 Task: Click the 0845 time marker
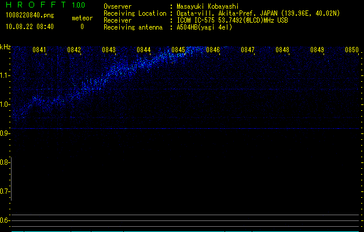click(x=178, y=50)
